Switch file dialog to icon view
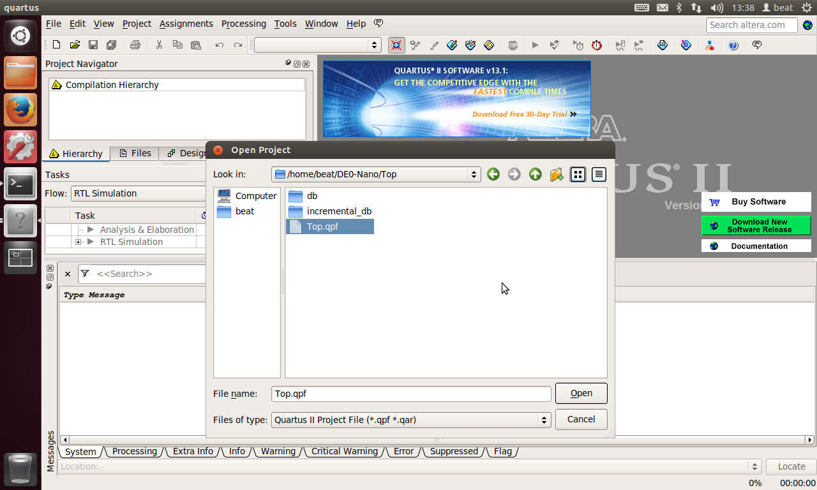Viewport: 817px width, 490px height. [x=578, y=174]
